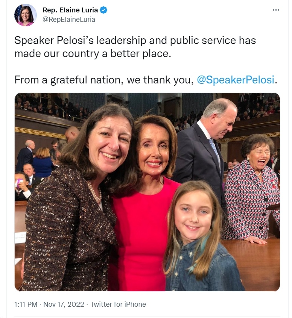Click the blue verified badge beside the name
Image resolution: width=292 pixels, height=318 pixels.
point(104,10)
